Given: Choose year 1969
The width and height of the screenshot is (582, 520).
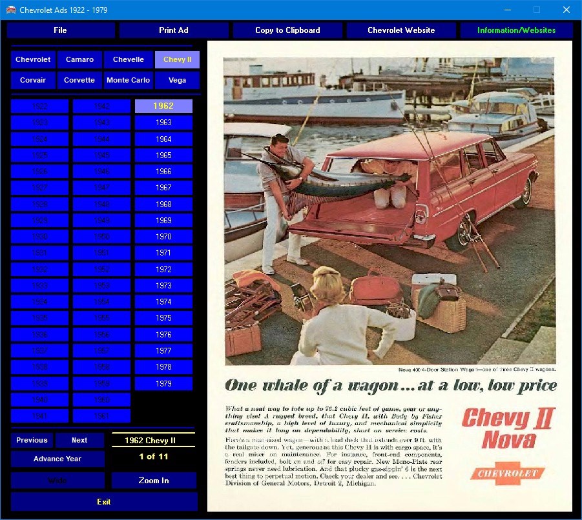Looking at the screenshot, I should [x=163, y=221].
